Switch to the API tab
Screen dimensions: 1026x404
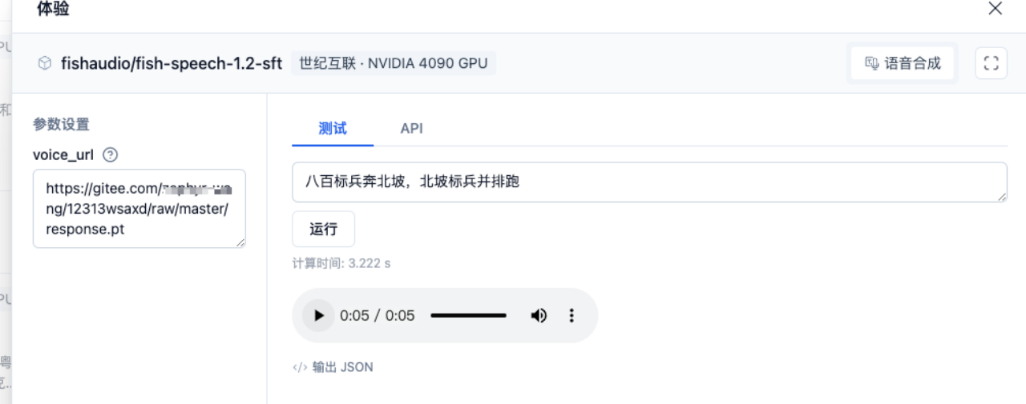[x=411, y=128]
